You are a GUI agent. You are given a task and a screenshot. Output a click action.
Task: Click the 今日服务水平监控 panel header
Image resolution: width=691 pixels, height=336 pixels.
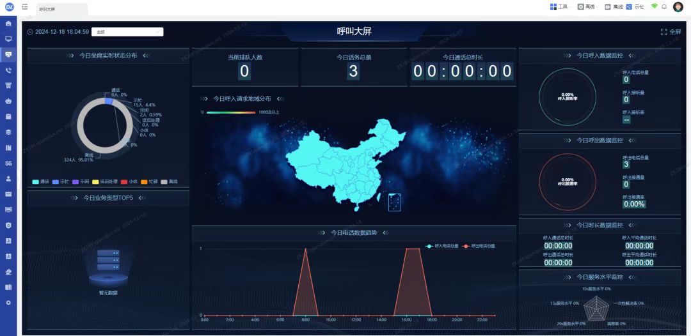click(600, 277)
